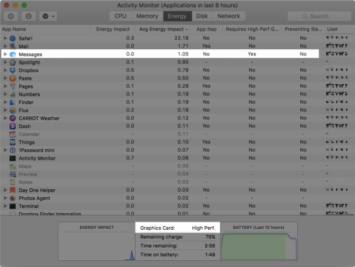
Task: Sort by Preventing Sleep column
Action: (x=303, y=29)
